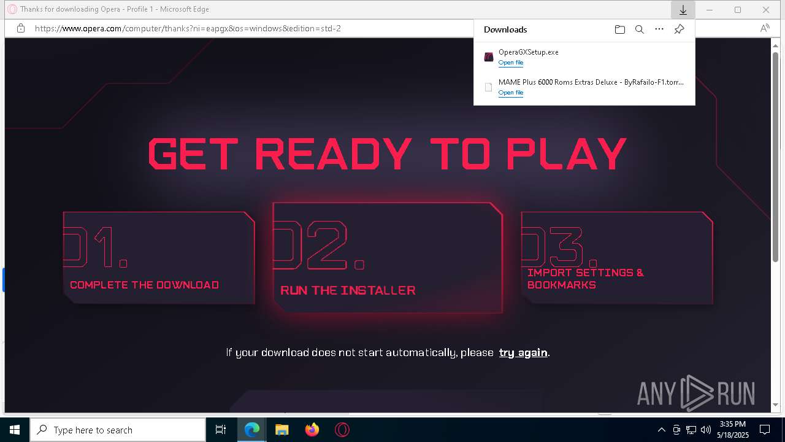Click the Opera logo in title bar
785x442 pixels.
click(x=12, y=9)
